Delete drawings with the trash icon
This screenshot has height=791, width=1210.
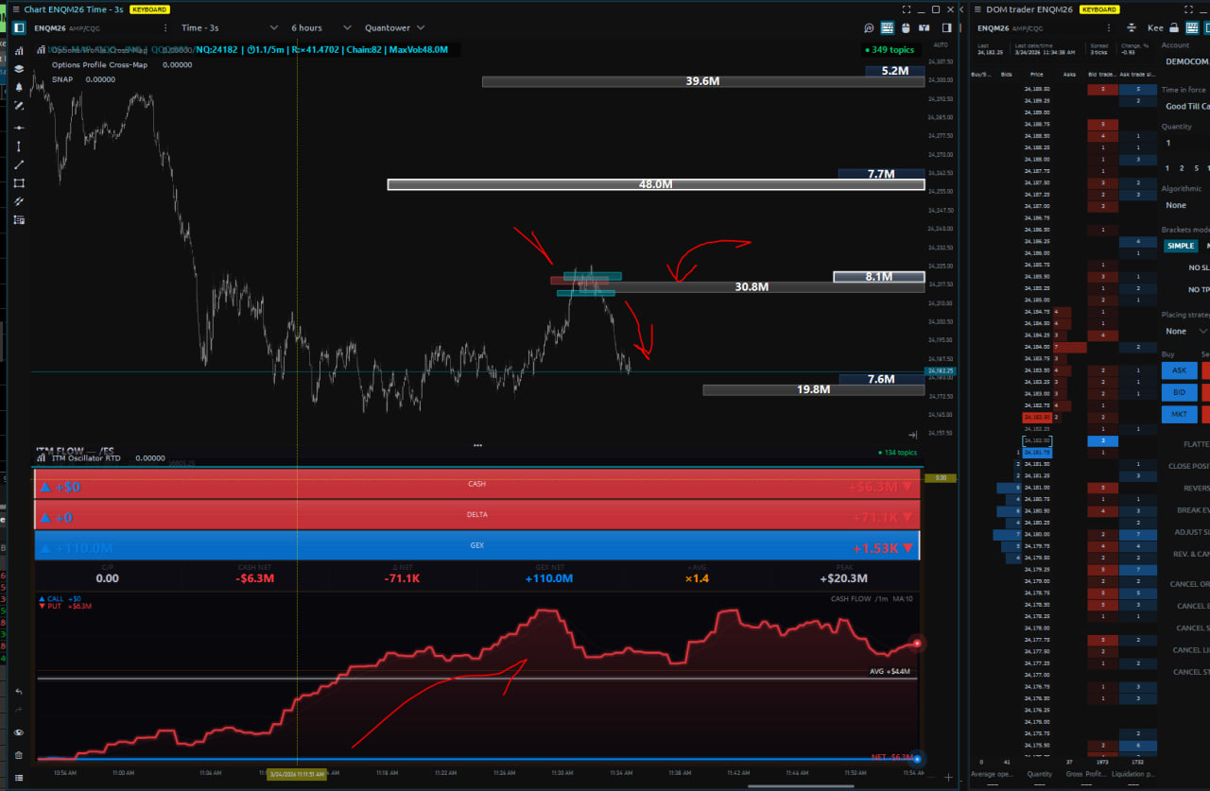pyautogui.click(x=19, y=755)
